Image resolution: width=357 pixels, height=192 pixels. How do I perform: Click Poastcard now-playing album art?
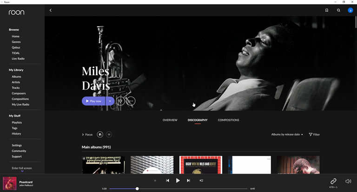click(10, 183)
